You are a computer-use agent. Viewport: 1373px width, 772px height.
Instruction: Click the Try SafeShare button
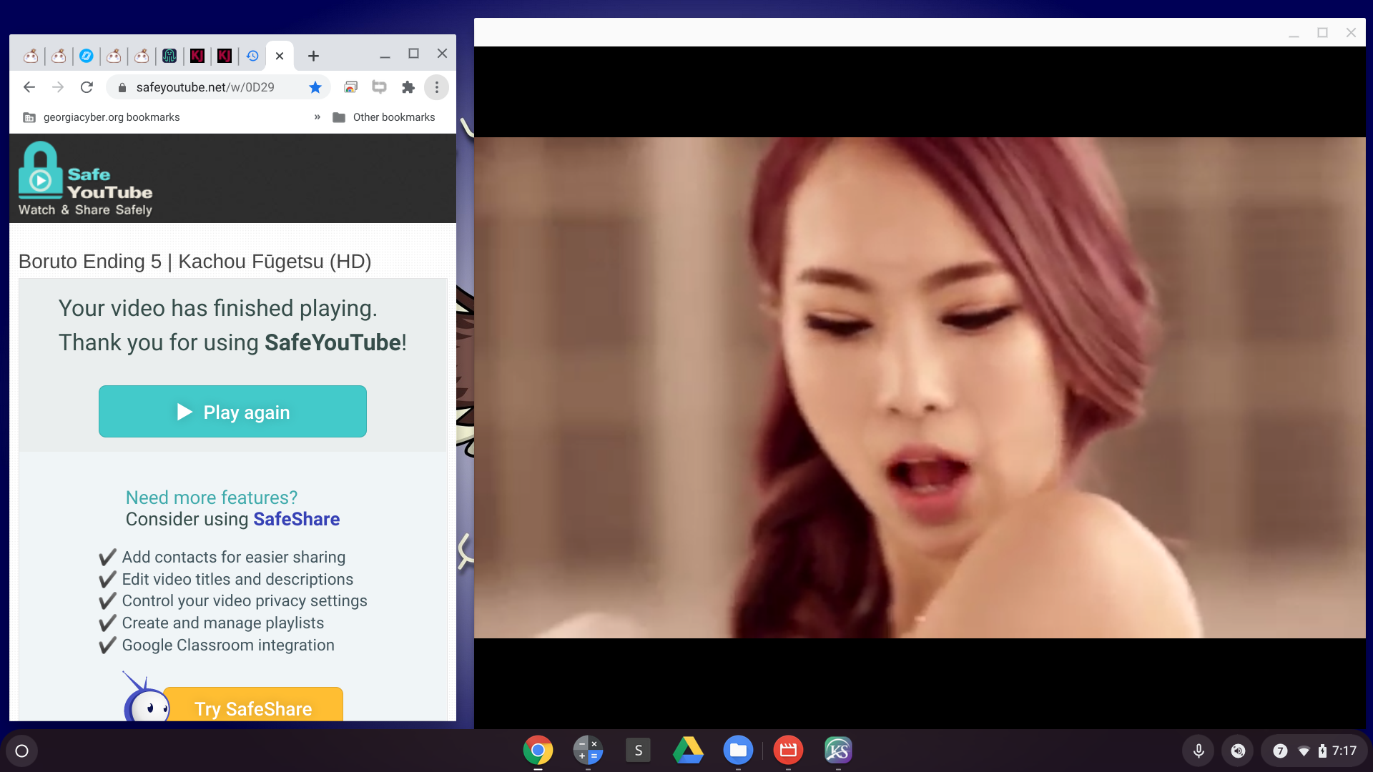point(253,705)
